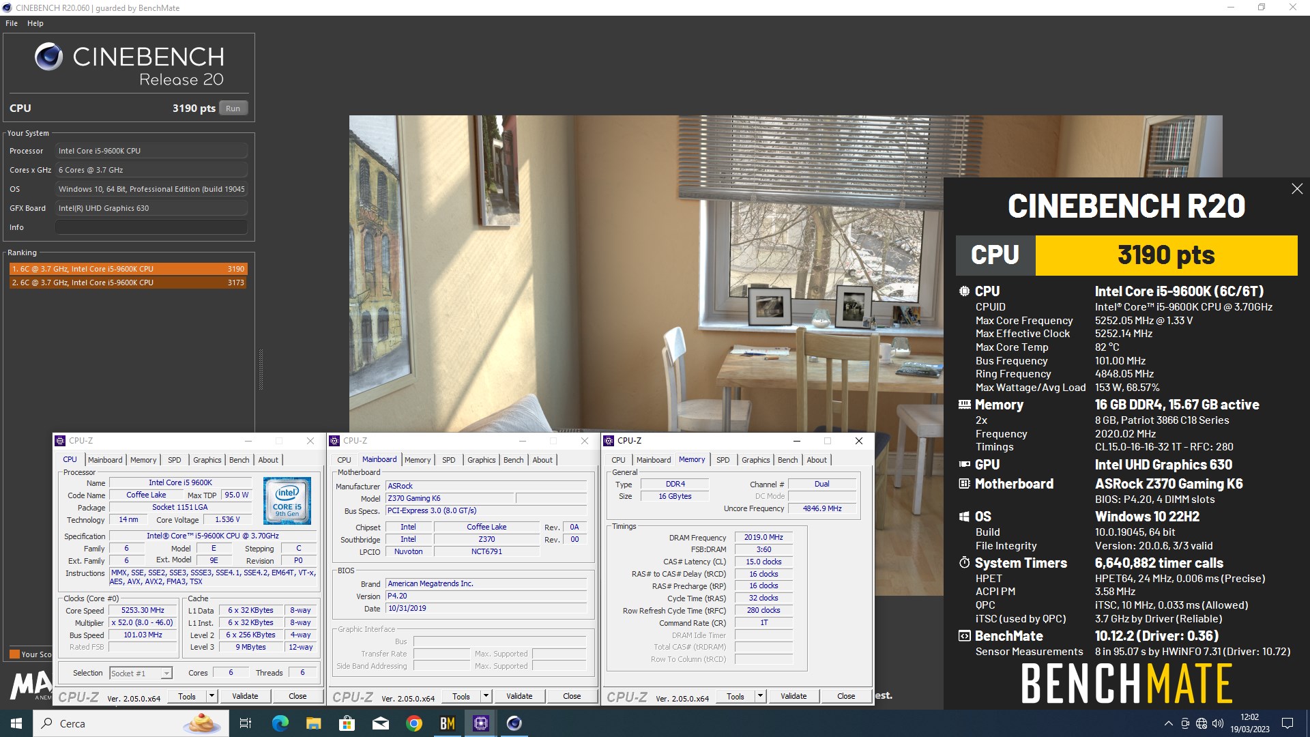Open Task View in taskbar
The width and height of the screenshot is (1310, 737).
tap(246, 723)
